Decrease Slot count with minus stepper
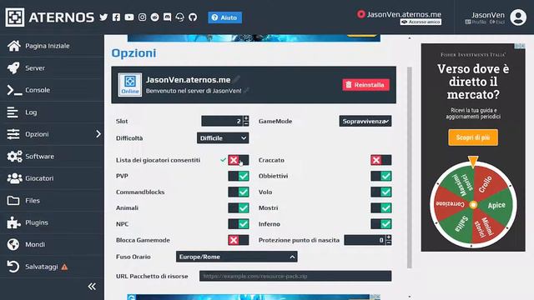Screen dimensions: 534x300 click(246, 124)
